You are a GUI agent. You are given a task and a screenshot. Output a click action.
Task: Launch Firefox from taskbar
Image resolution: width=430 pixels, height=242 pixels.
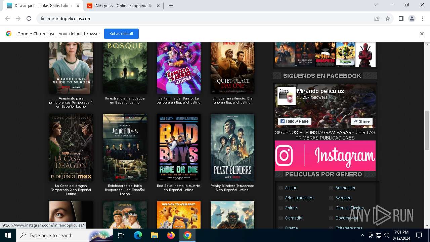[x=171, y=235]
